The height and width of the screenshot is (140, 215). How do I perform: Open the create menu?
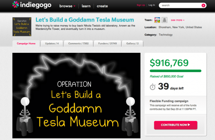click(102, 6)
